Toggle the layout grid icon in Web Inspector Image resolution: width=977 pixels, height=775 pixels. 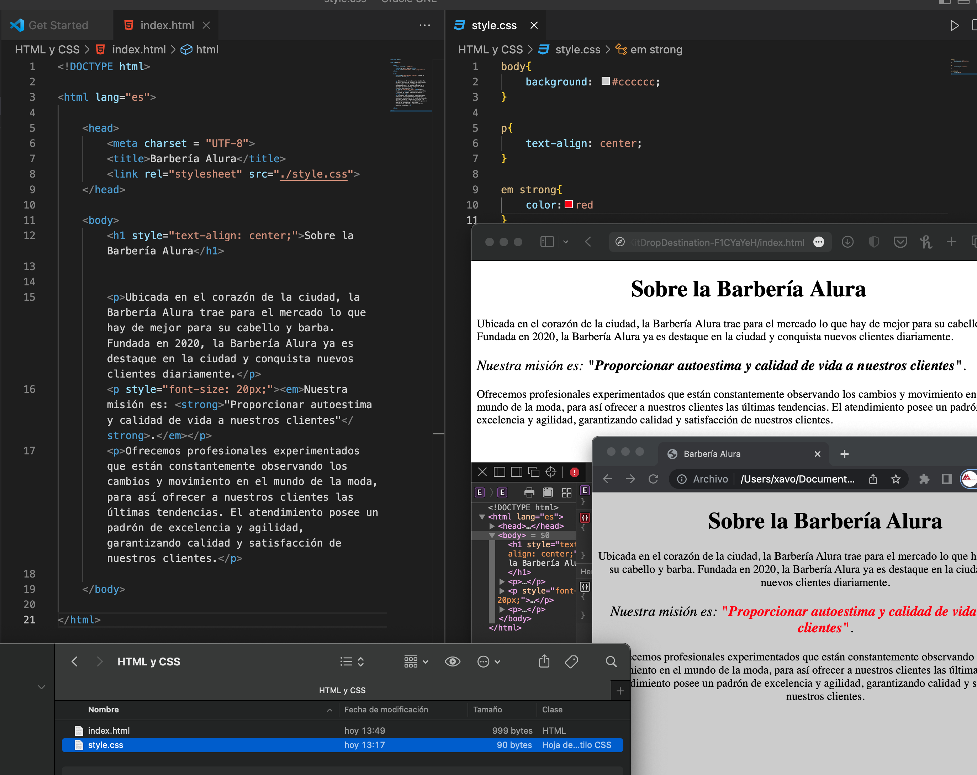[x=566, y=492]
